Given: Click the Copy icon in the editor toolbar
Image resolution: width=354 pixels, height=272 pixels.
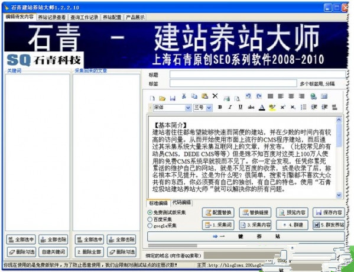Looking at the screenshot, I should tap(194, 96).
